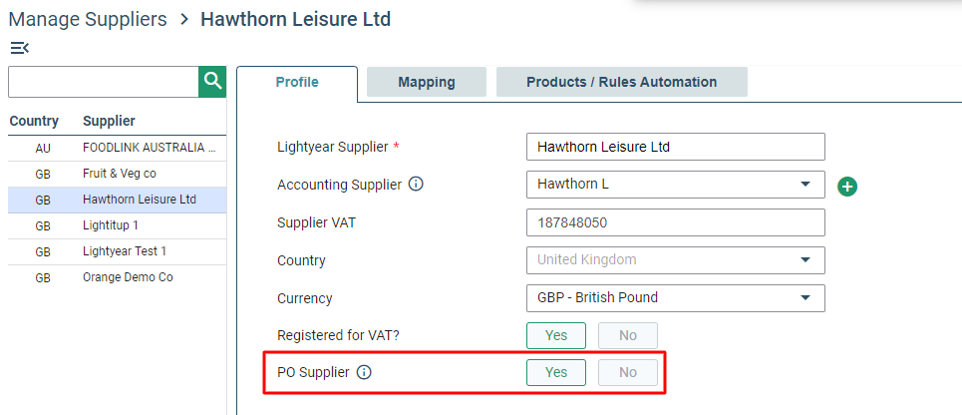
Task: Click the Supplier VAT number field
Action: tap(676, 222)
